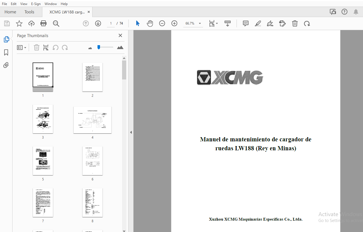363x232 pixels.
Task: Select the XCMG LW188 document tab
Action: pyautogui.click(x=67, y=12)
